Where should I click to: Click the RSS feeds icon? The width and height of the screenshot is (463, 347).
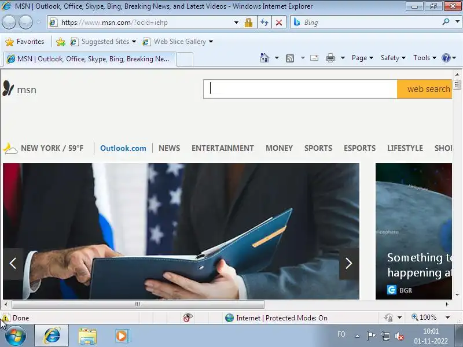click(x=290, y=58)
